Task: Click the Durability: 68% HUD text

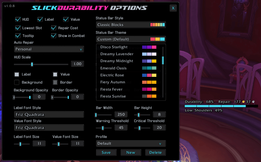Action: coord(199,102)
